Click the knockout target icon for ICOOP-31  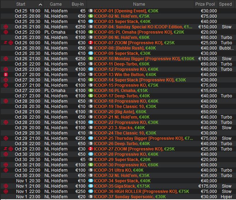tap(6, 170)
